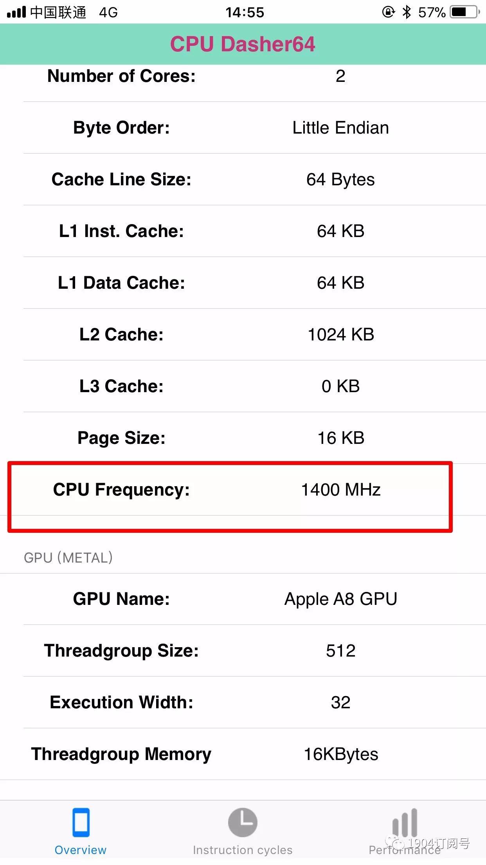Tap the CPU Dasher64 title bar
Viewport: 486px width, 865px height.
(x=243, y=44)
